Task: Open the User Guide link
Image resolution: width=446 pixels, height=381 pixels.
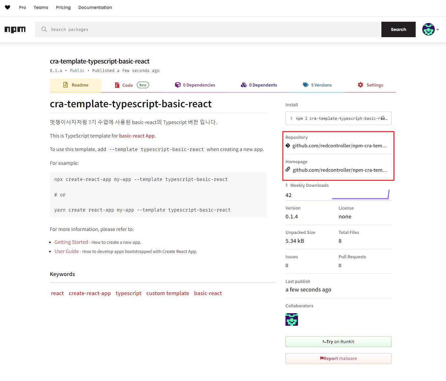Action: tap(67, 251)
